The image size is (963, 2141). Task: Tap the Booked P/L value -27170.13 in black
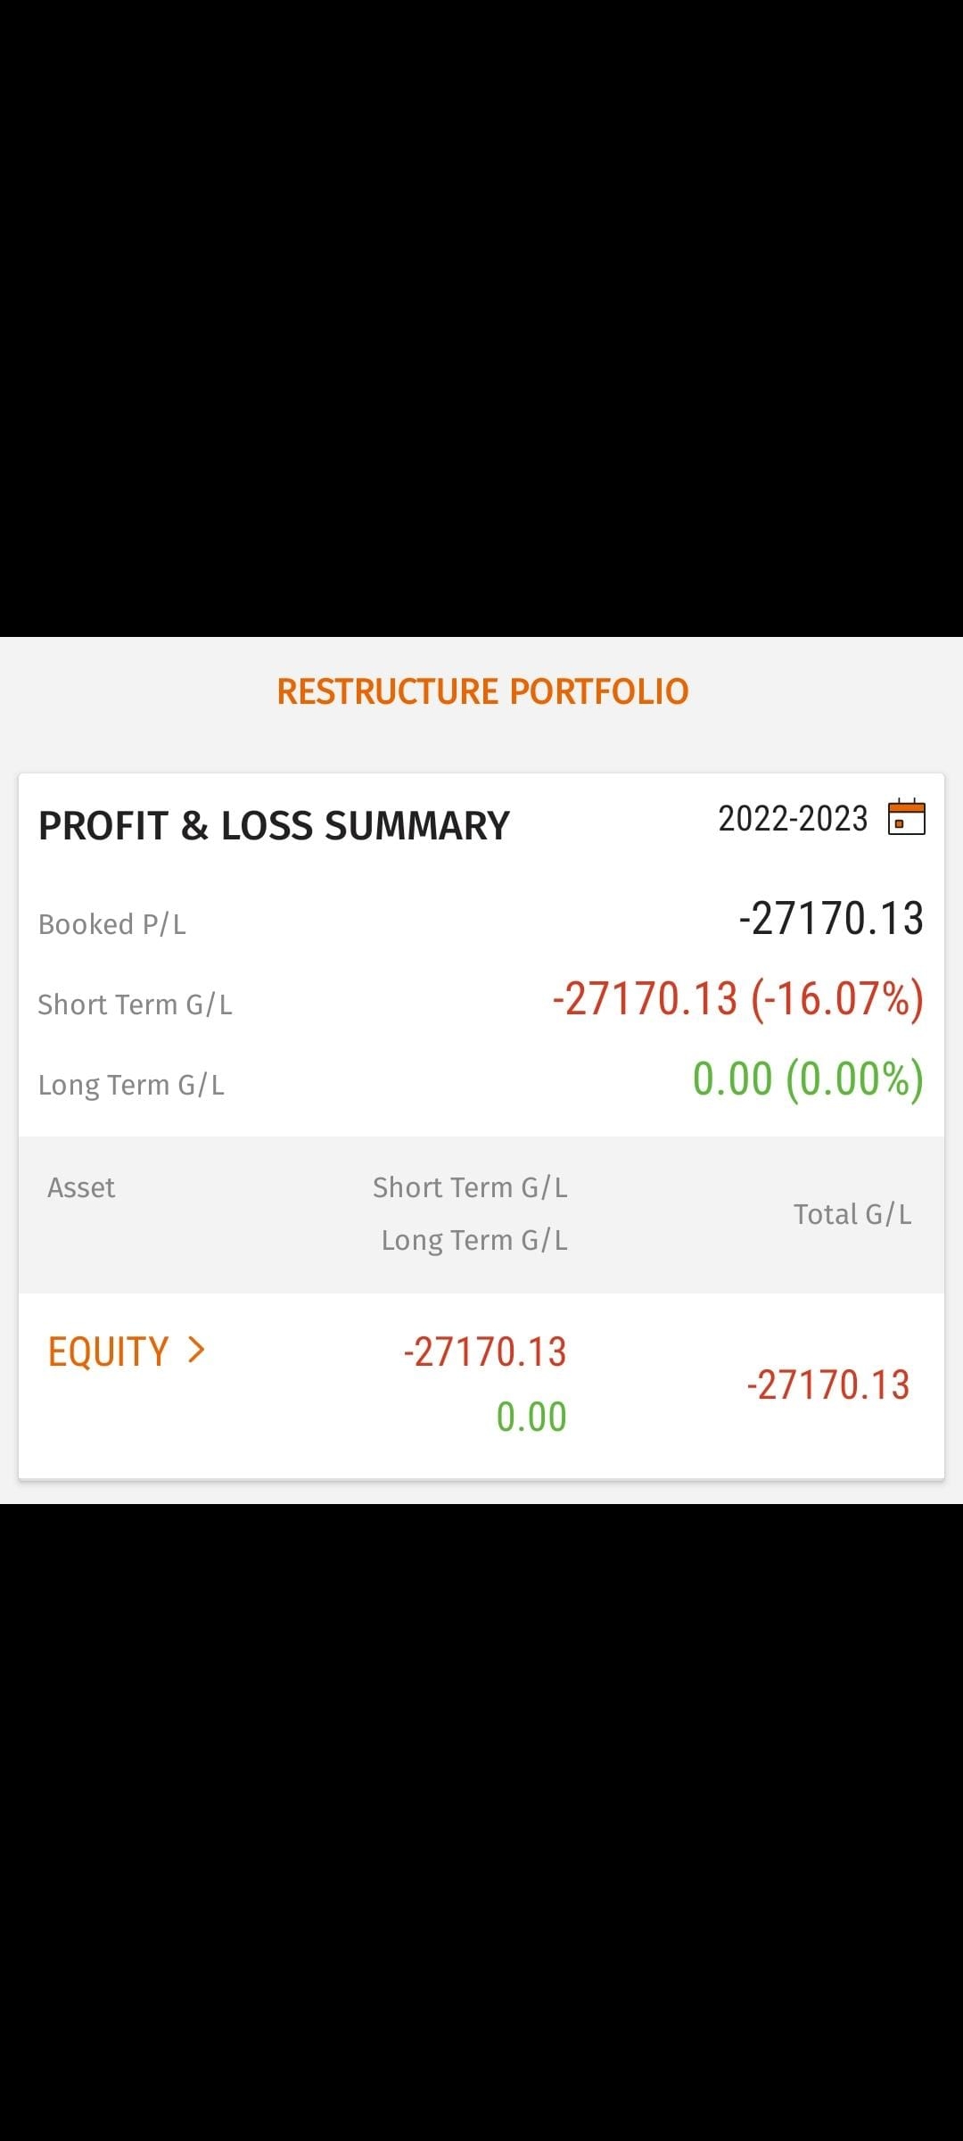click(x=831, y=919)
